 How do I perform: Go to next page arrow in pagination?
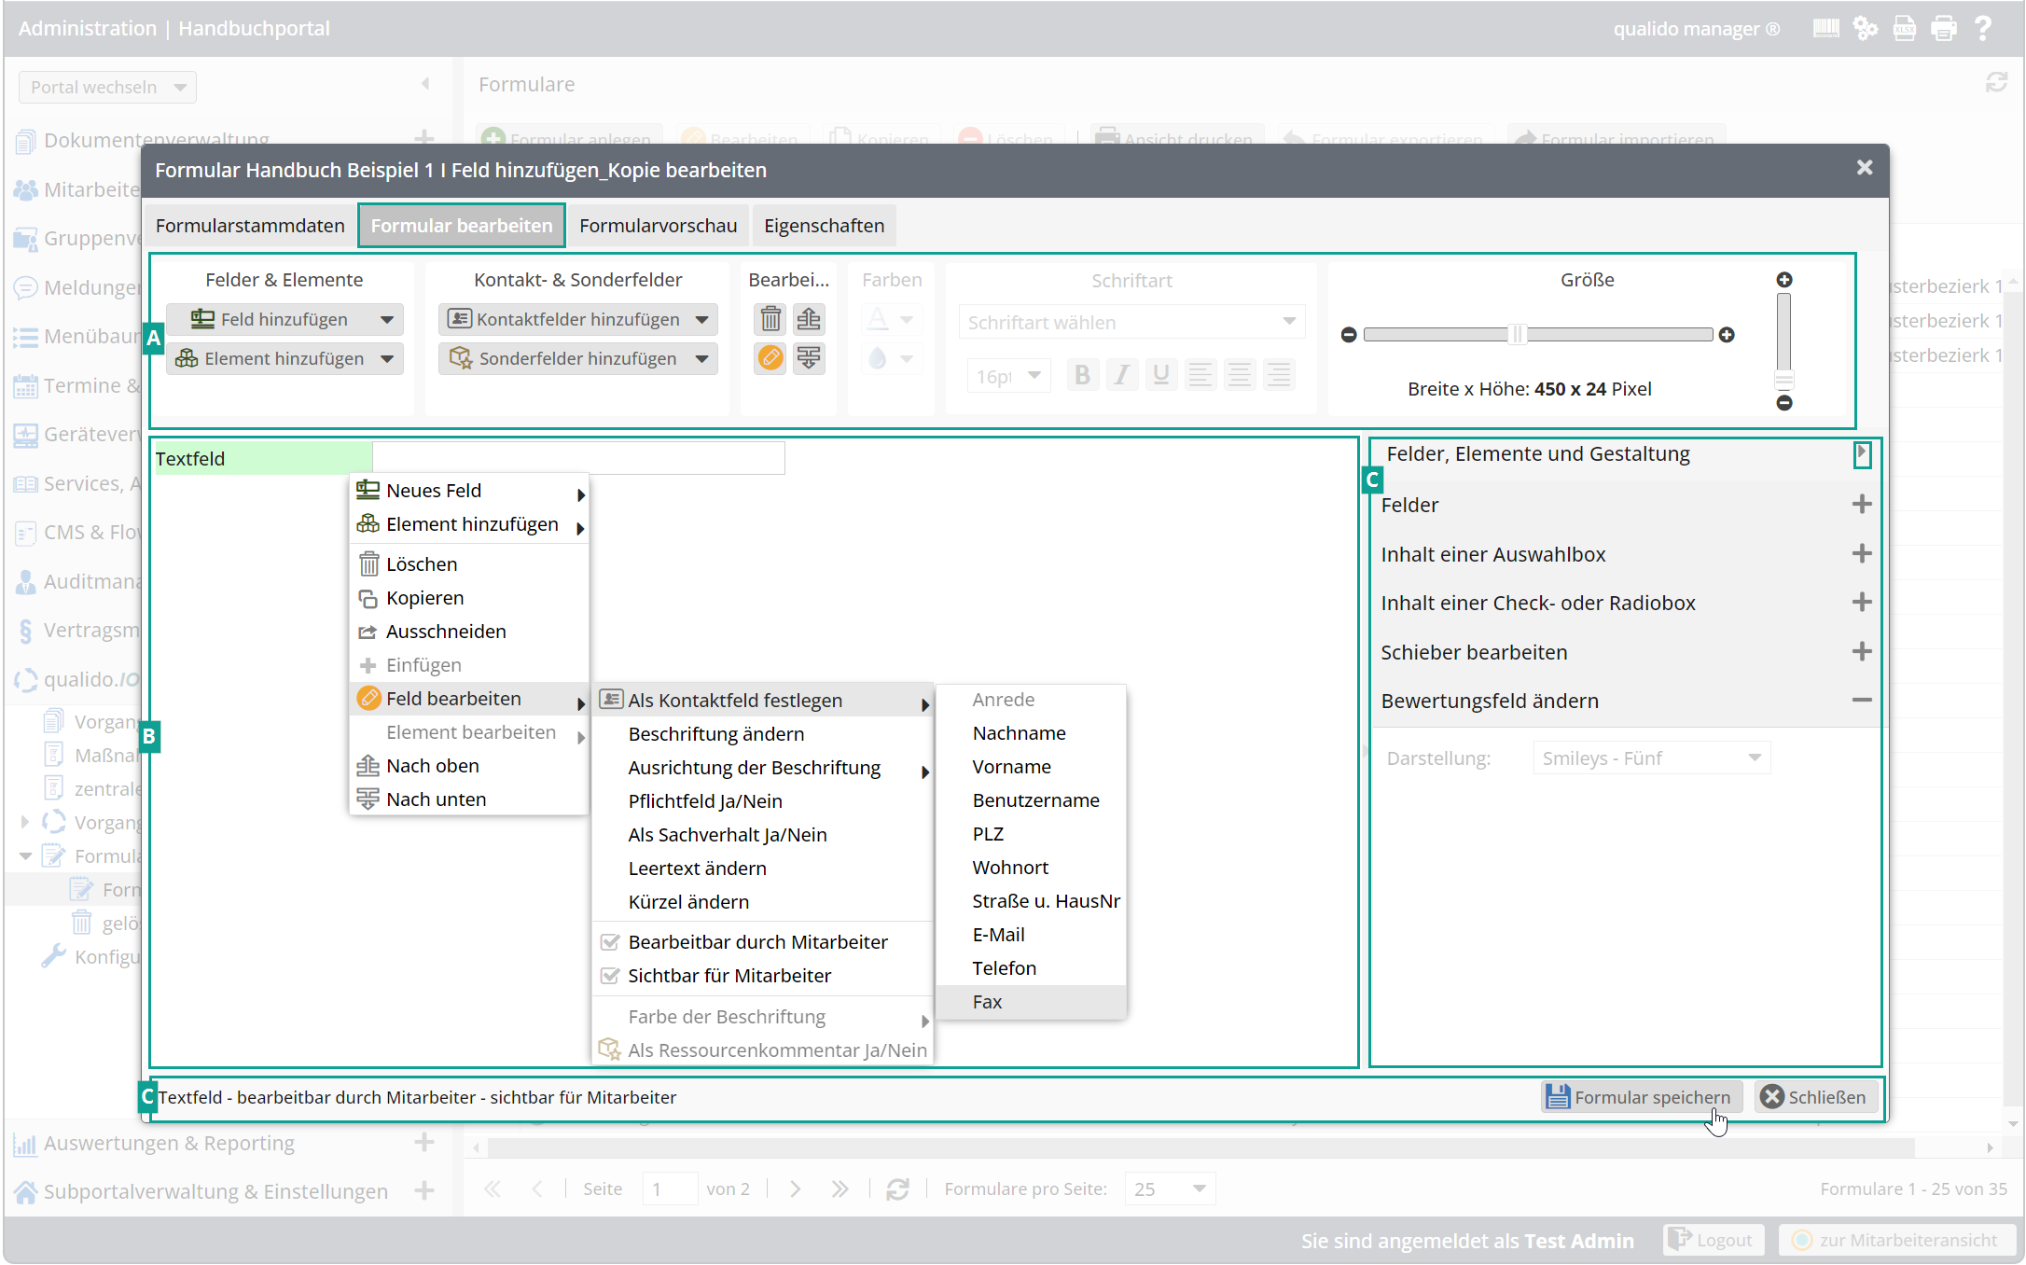[x=795, y=1189]
